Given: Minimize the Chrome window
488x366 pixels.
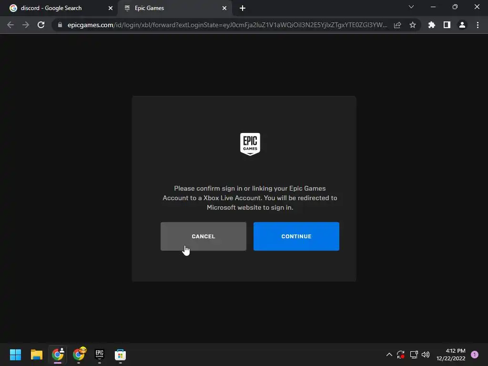Looking at the screenshot, I should [x=433, y=7].
